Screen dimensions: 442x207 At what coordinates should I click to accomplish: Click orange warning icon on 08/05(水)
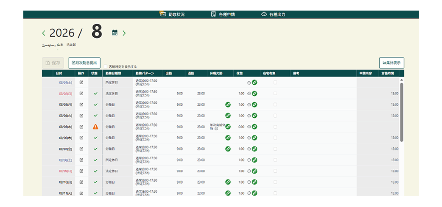[95, 127]
